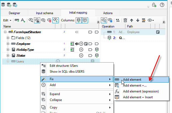
Task: Select the Employee tree row
Action: [x=51, y=44]
